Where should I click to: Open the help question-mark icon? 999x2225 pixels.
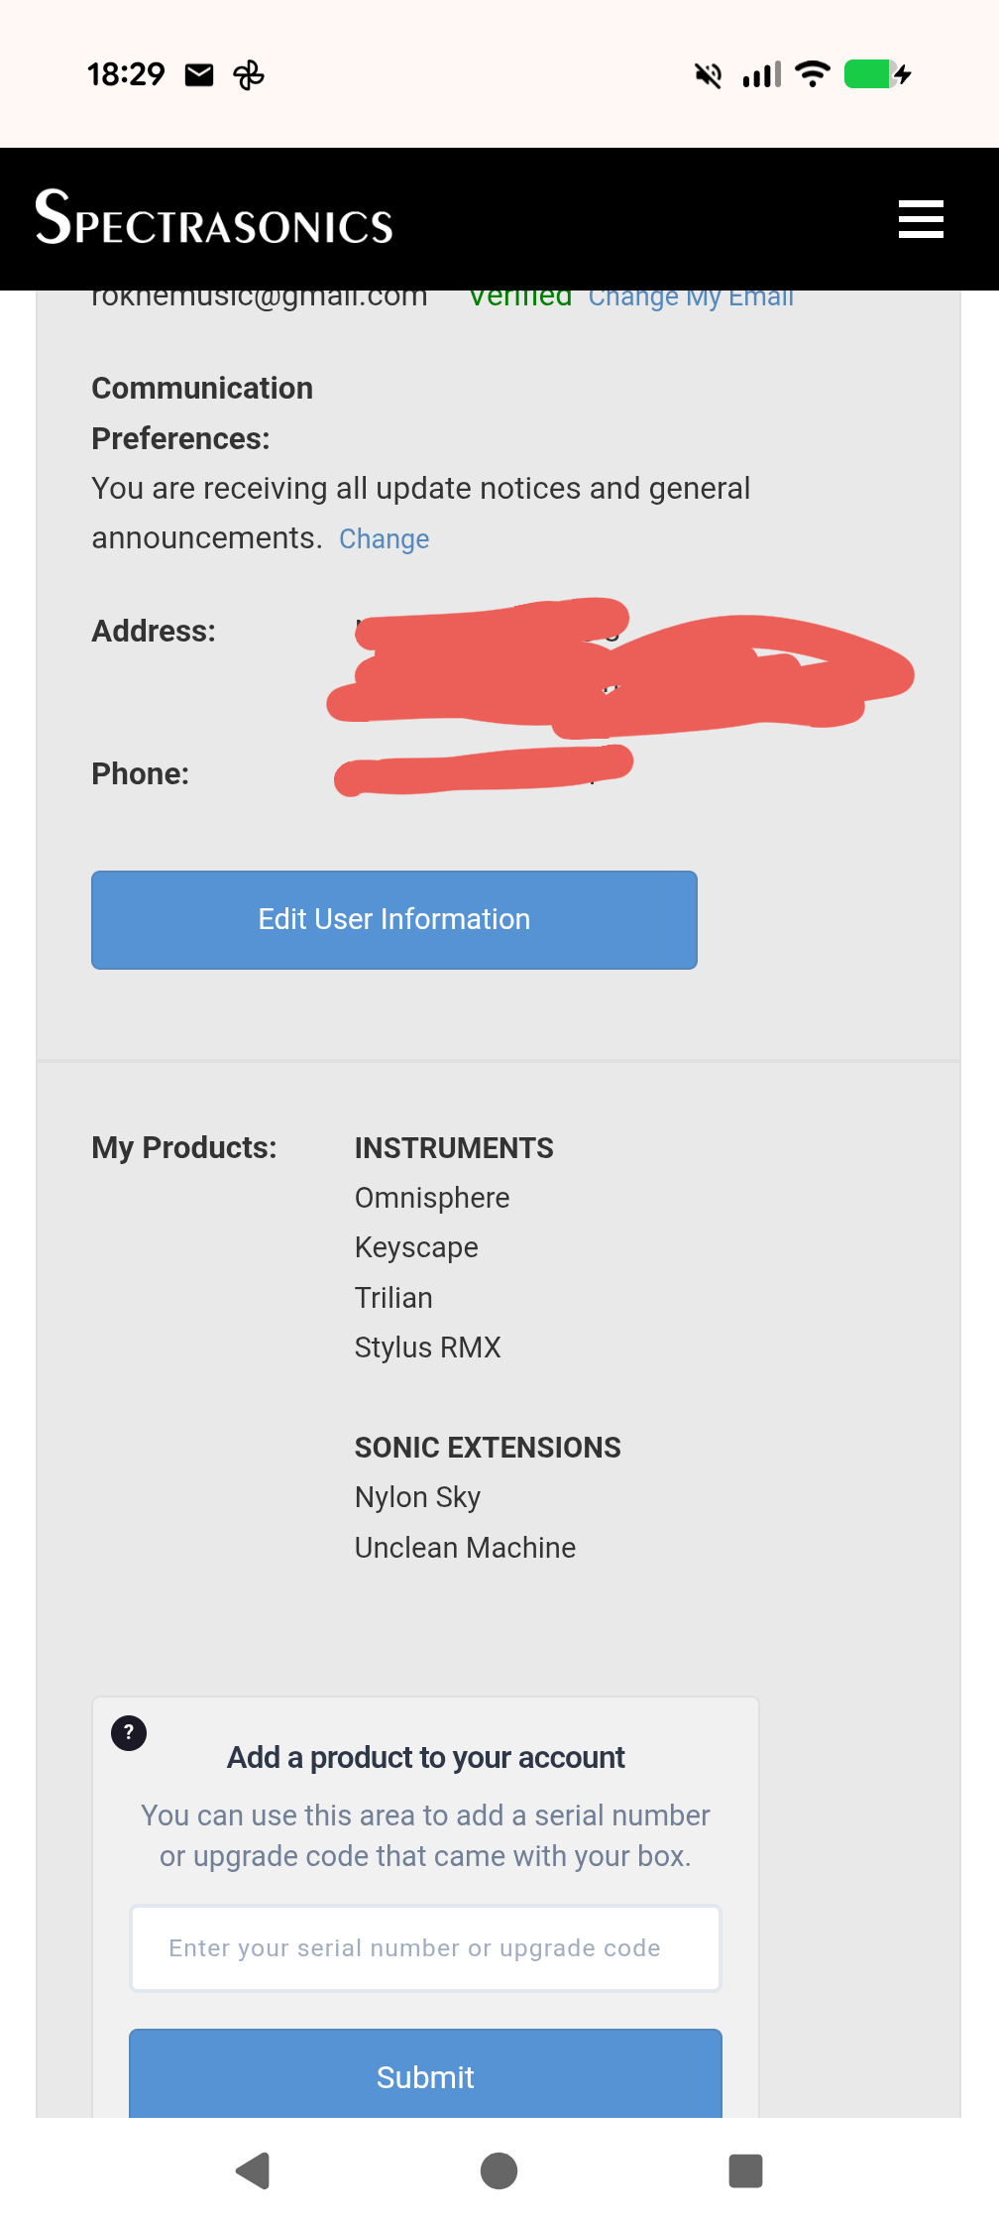click(x=128, y=1732)
